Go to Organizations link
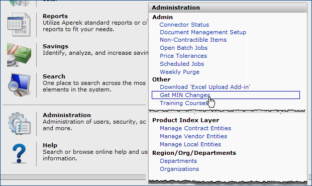The width and height of the screenshot is (312, 186). pos(179,169)
